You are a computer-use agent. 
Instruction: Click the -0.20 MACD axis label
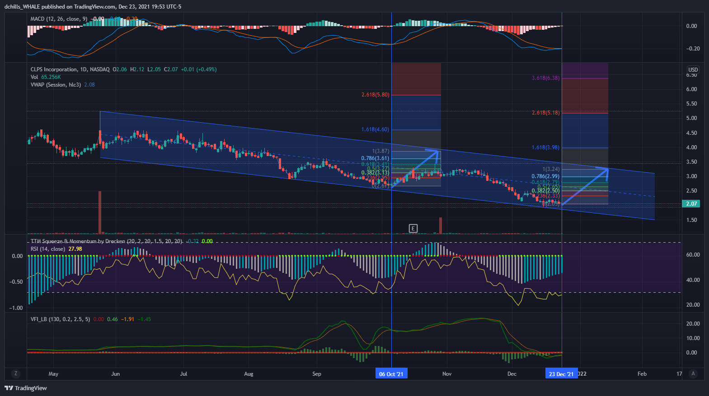693,49
